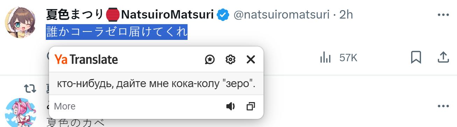Play translation audio with speaker icon
Viewport: 457px width, 127px height.
pyautogui.click(x=230, y=106)
